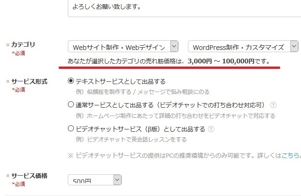The height and width of the screenshot is (196, 301).
Task: Click example text 似顔絵を制作する
Action: click(109, 92)
